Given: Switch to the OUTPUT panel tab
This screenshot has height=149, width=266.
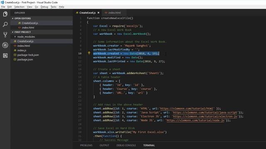Looking at the screenshot, I should pyautogui.click(x=104, y=145).
